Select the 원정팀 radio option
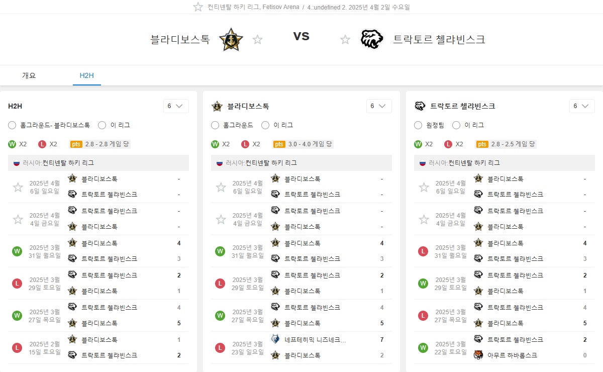This screenshot has height=372, width=603. [418, 125]
